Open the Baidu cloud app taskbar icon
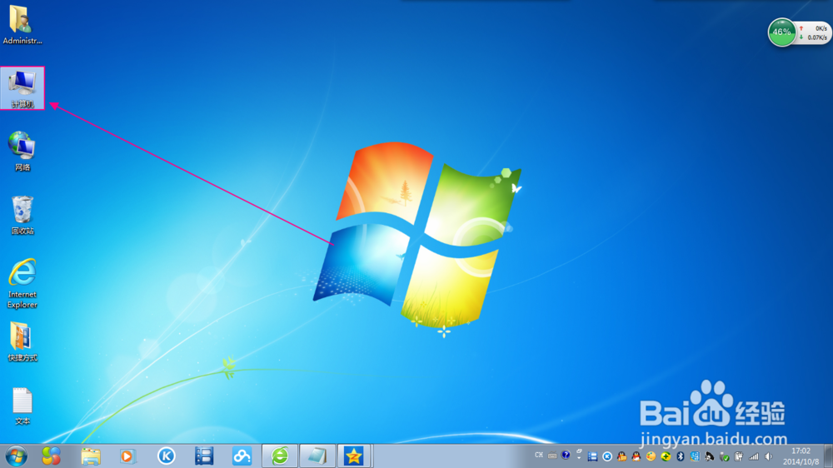The image size is (833, 468). [242, 456]
